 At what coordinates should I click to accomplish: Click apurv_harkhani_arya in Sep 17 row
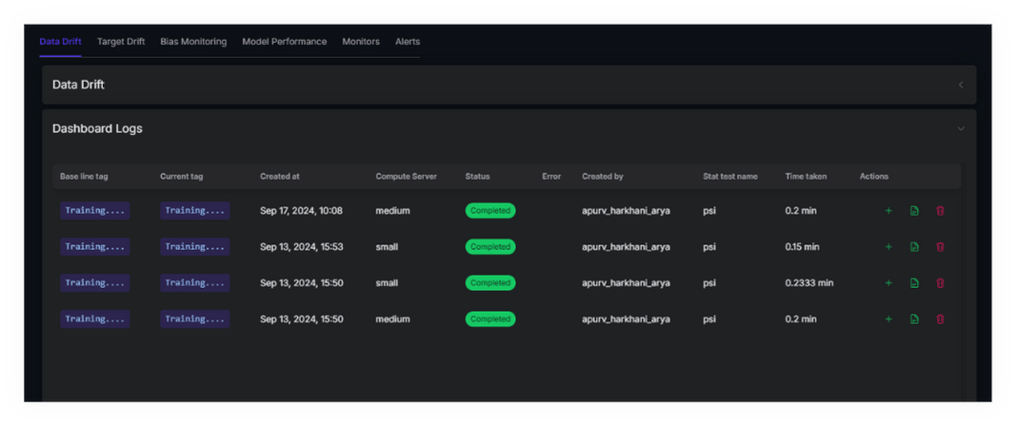(626, 211)
